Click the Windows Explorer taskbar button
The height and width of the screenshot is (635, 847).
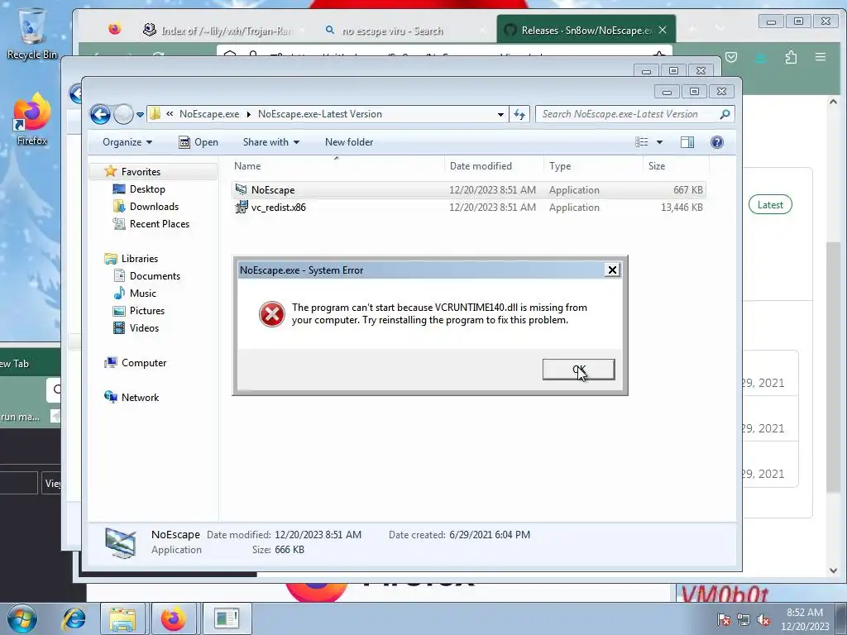(122, 618)
